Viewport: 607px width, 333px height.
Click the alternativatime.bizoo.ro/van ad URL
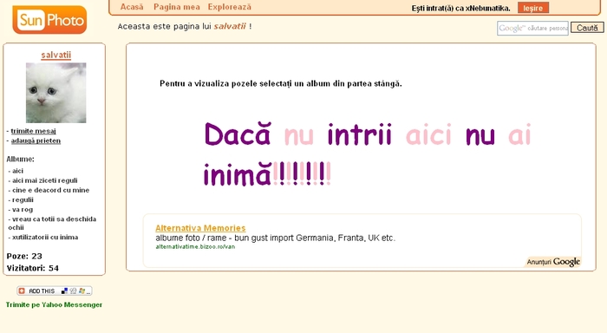click(195, 246)
